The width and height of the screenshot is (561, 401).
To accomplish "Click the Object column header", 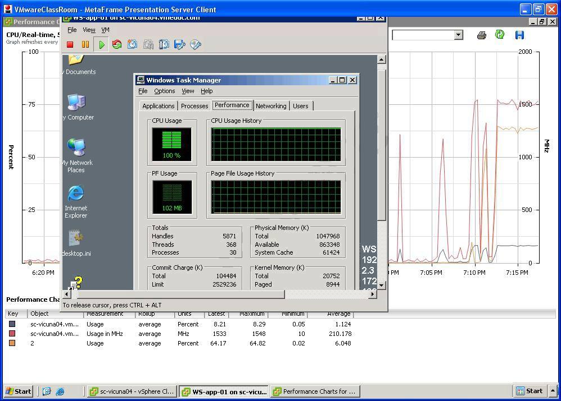I will (55, 314).
